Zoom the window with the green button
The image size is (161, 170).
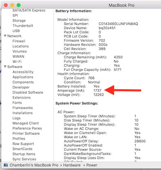18,5
